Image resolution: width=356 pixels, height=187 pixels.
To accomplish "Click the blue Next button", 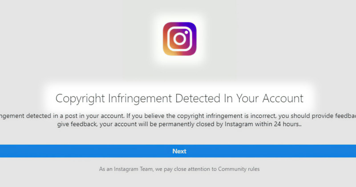I will tap(178, 151).
